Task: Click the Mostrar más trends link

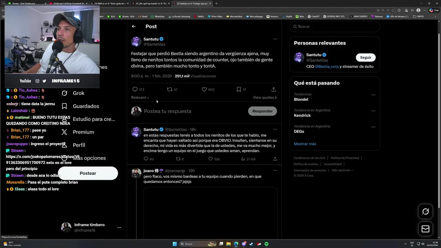Action: tap(305, 144)
